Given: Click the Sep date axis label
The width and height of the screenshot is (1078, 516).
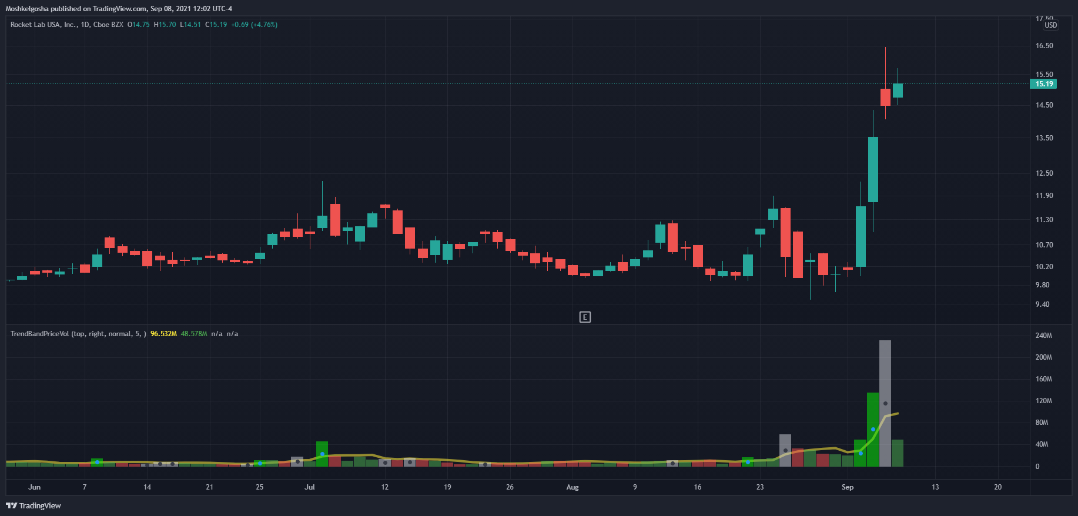Looking at the screenshot, I should click(x=848, y=487).
